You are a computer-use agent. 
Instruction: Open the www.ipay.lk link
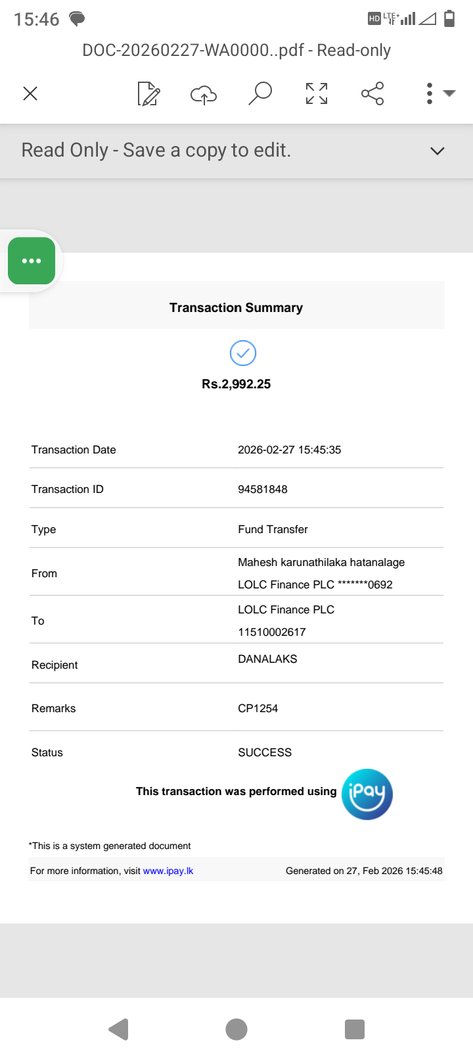pyautogui.click(x=168, y=871)
